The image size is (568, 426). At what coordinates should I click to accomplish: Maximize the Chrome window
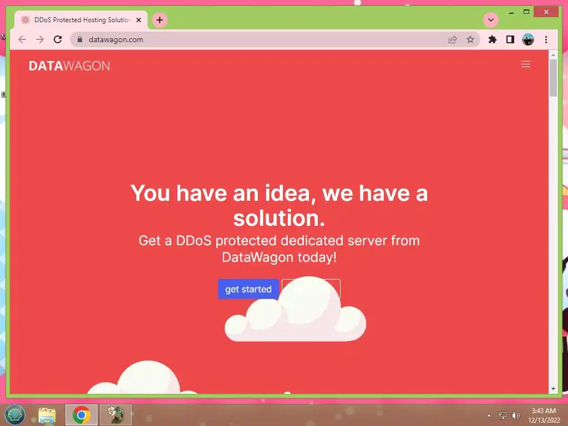click(x=526, y=12)
